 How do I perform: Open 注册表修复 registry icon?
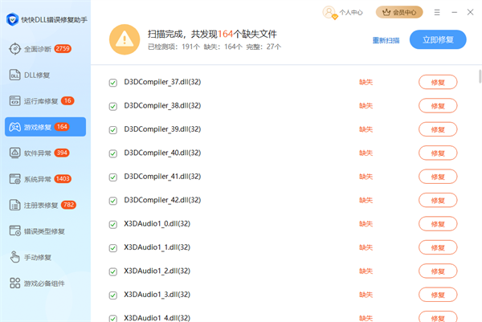(x=14, y=205)
